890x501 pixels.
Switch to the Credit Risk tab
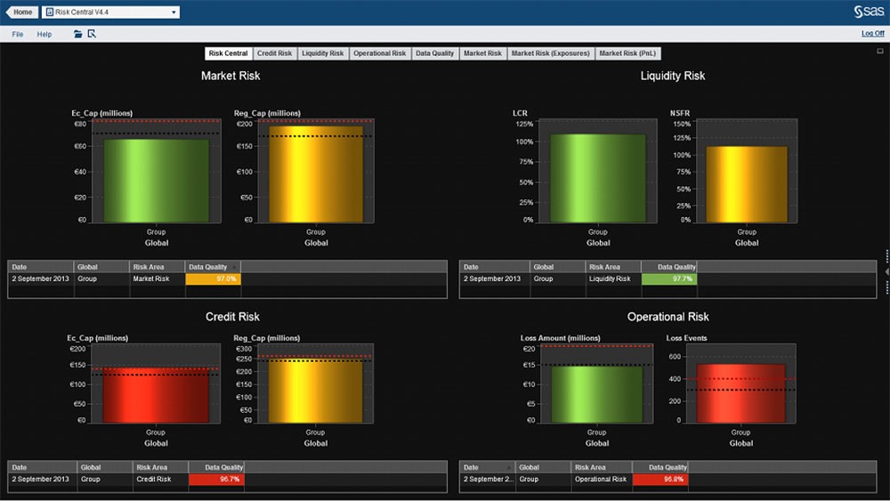click(x=274, y=53)
